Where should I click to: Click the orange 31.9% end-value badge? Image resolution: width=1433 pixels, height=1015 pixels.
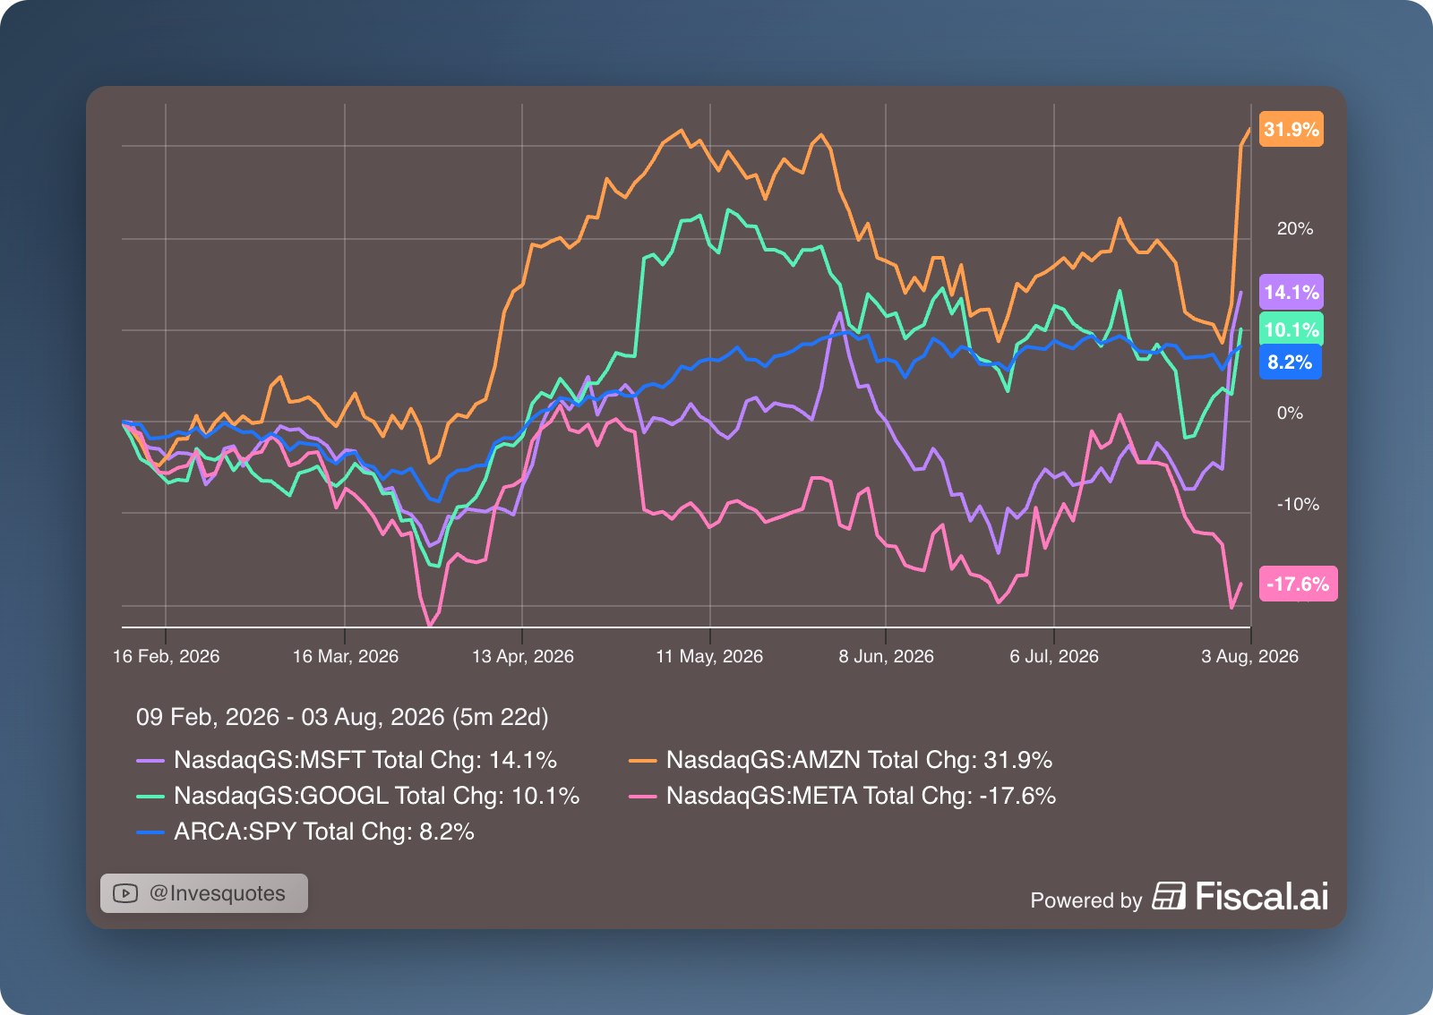tap(1291, 129)
